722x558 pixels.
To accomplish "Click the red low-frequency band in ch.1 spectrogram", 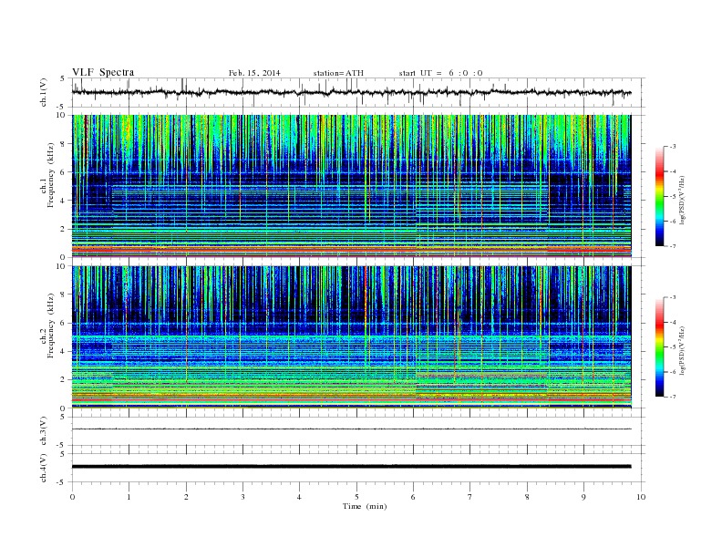I will click(x=351, y=250).
